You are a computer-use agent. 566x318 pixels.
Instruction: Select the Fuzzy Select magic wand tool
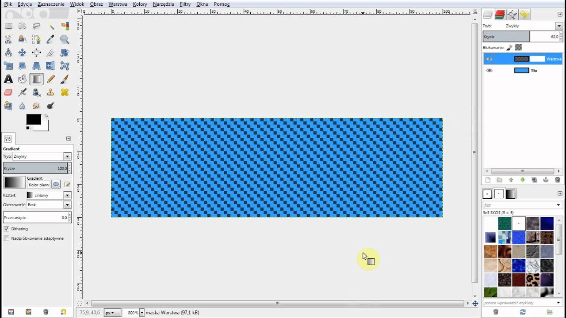[x=50, y=26]
